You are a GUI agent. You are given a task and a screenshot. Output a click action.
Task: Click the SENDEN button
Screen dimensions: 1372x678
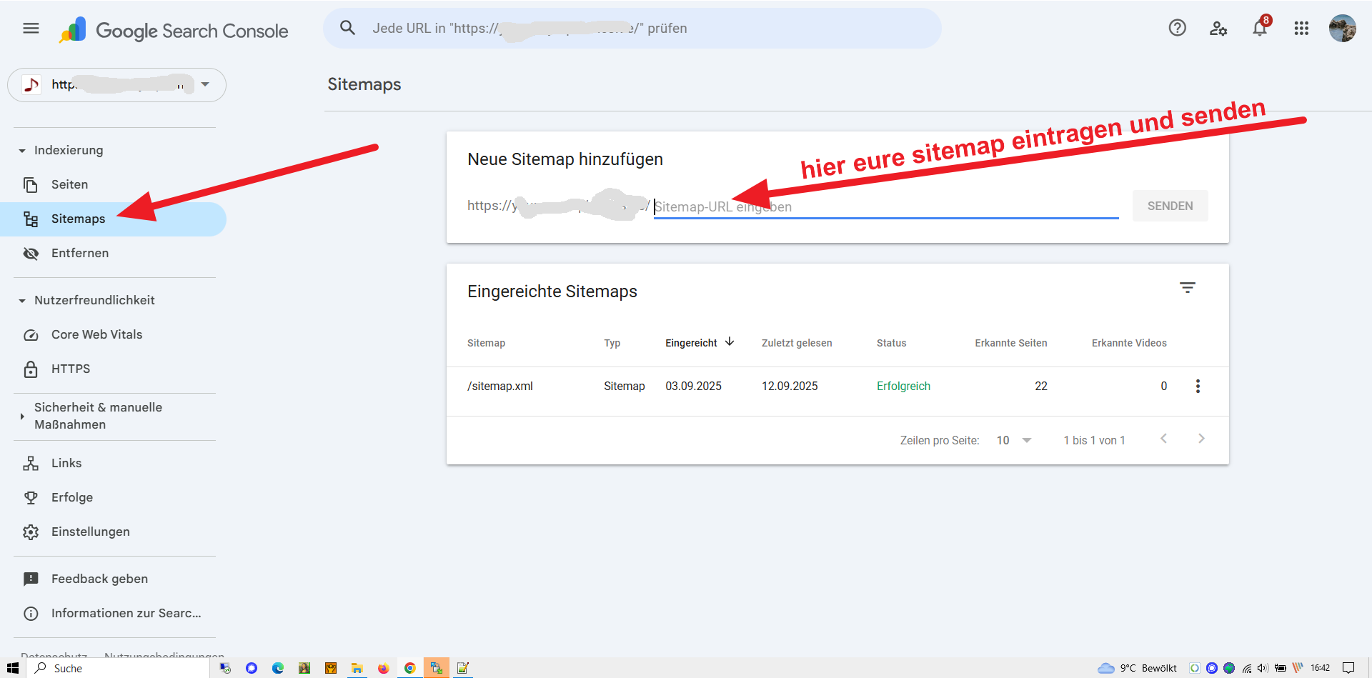(x=1170, y=206)
